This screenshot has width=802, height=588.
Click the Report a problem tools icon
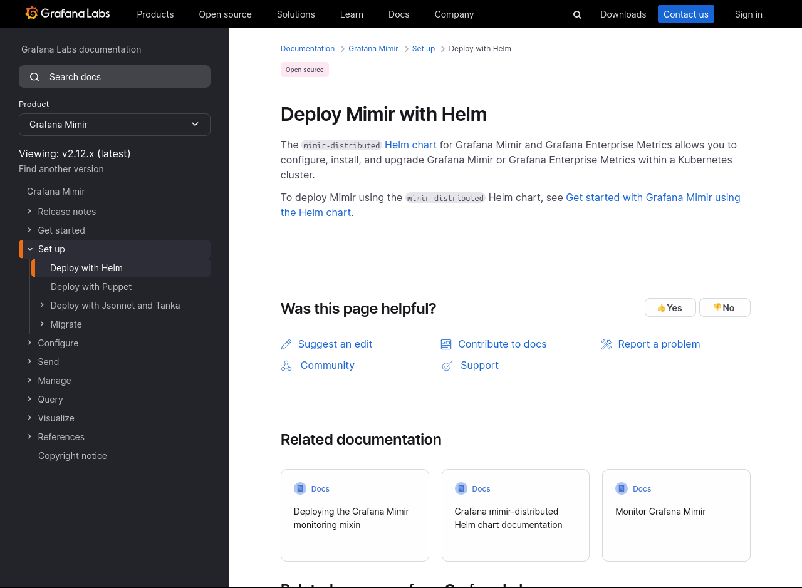click(x=607, y=344)
